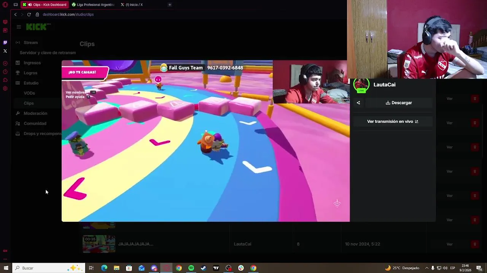The height and width of the screenshot is (273, 487).
Task: Click the Fall Guys clip video player
Action: click(205, 141)
